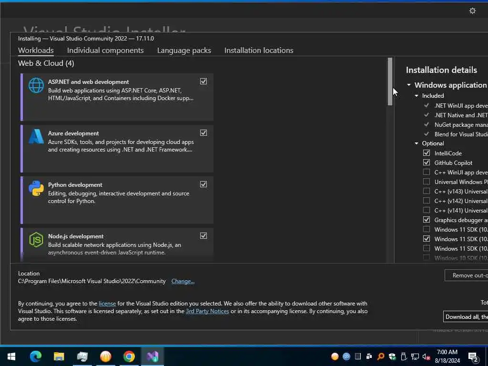Uncheck Azure development workload checkbox
The width and height of the screenshot is (488, 366).
click(203, 133)
